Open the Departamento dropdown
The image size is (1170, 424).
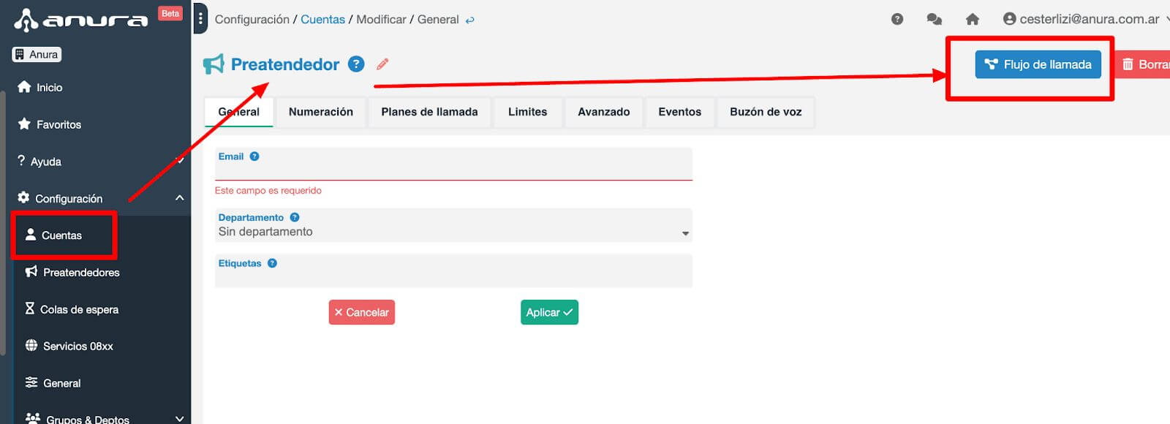(453, 225)
